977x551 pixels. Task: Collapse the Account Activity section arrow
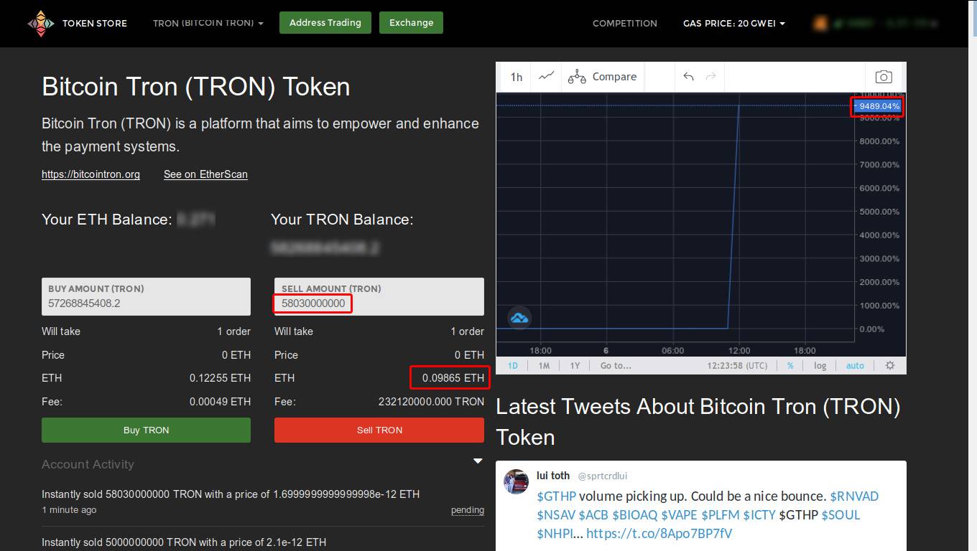(x=478, y=461)
